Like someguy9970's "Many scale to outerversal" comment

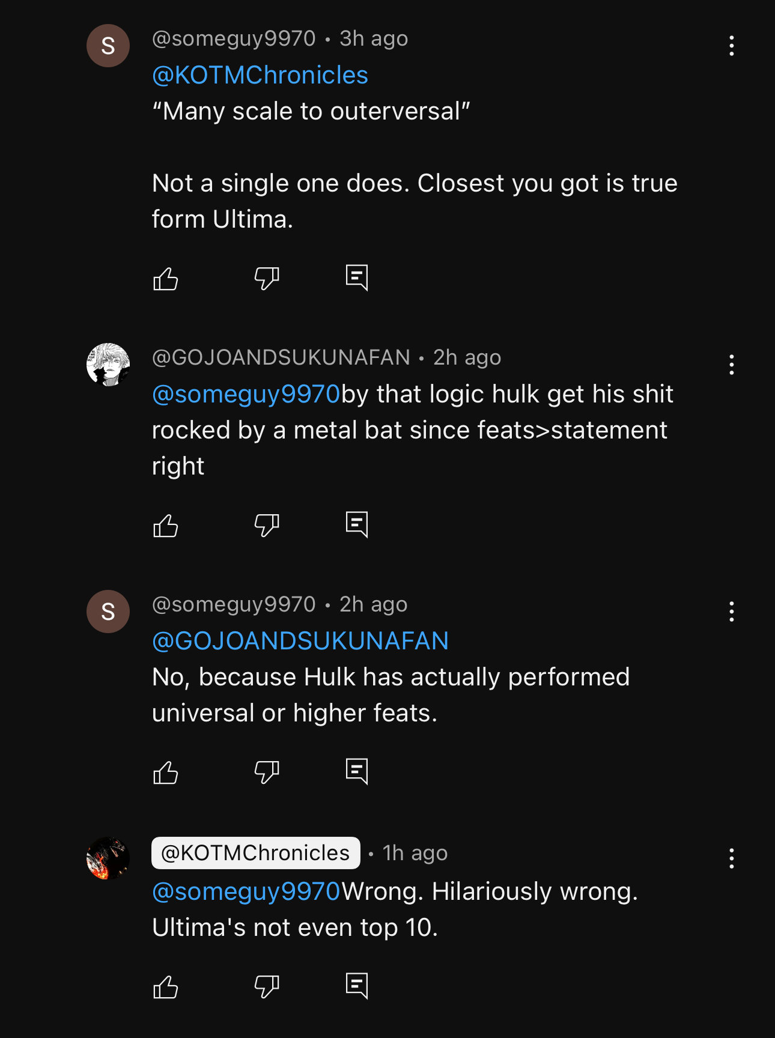click(166, 279)
